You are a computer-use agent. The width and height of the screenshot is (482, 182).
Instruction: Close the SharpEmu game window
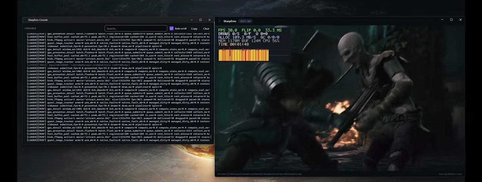click(x=460, y=20)
